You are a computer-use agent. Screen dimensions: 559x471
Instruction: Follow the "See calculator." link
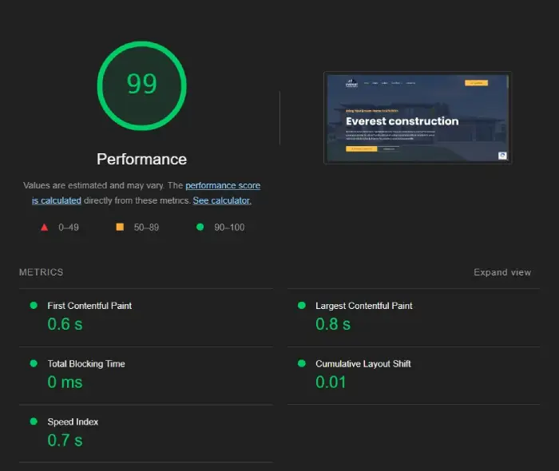click(x=222, y=201)
